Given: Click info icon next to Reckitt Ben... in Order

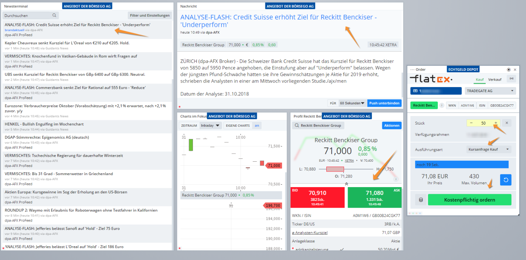Looking at the screenshot, I should 441,105.
